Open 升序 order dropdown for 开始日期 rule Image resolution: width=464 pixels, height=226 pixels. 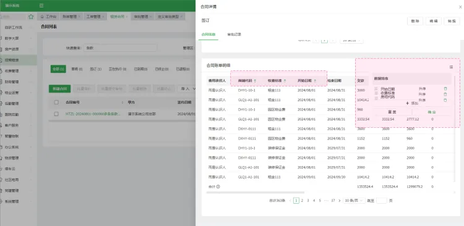click(x=422, y=89)
